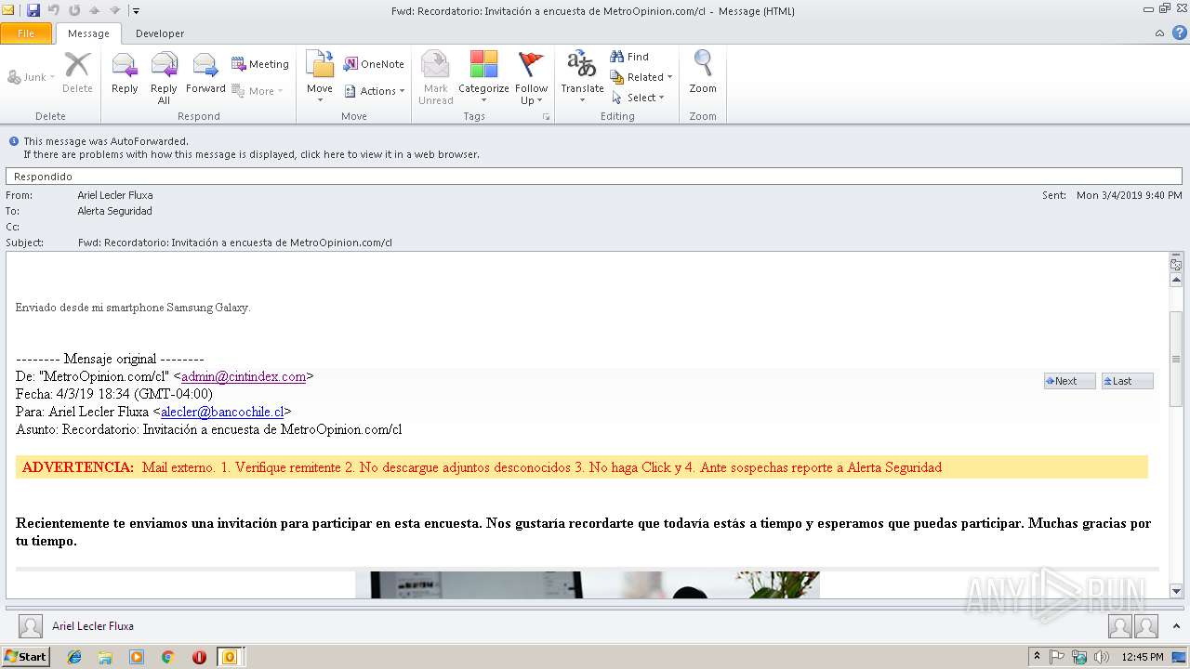Click Find in the Editing group
Image resolution: width=1190 pixels, height=669 pixels.
(x=629, y=57)
